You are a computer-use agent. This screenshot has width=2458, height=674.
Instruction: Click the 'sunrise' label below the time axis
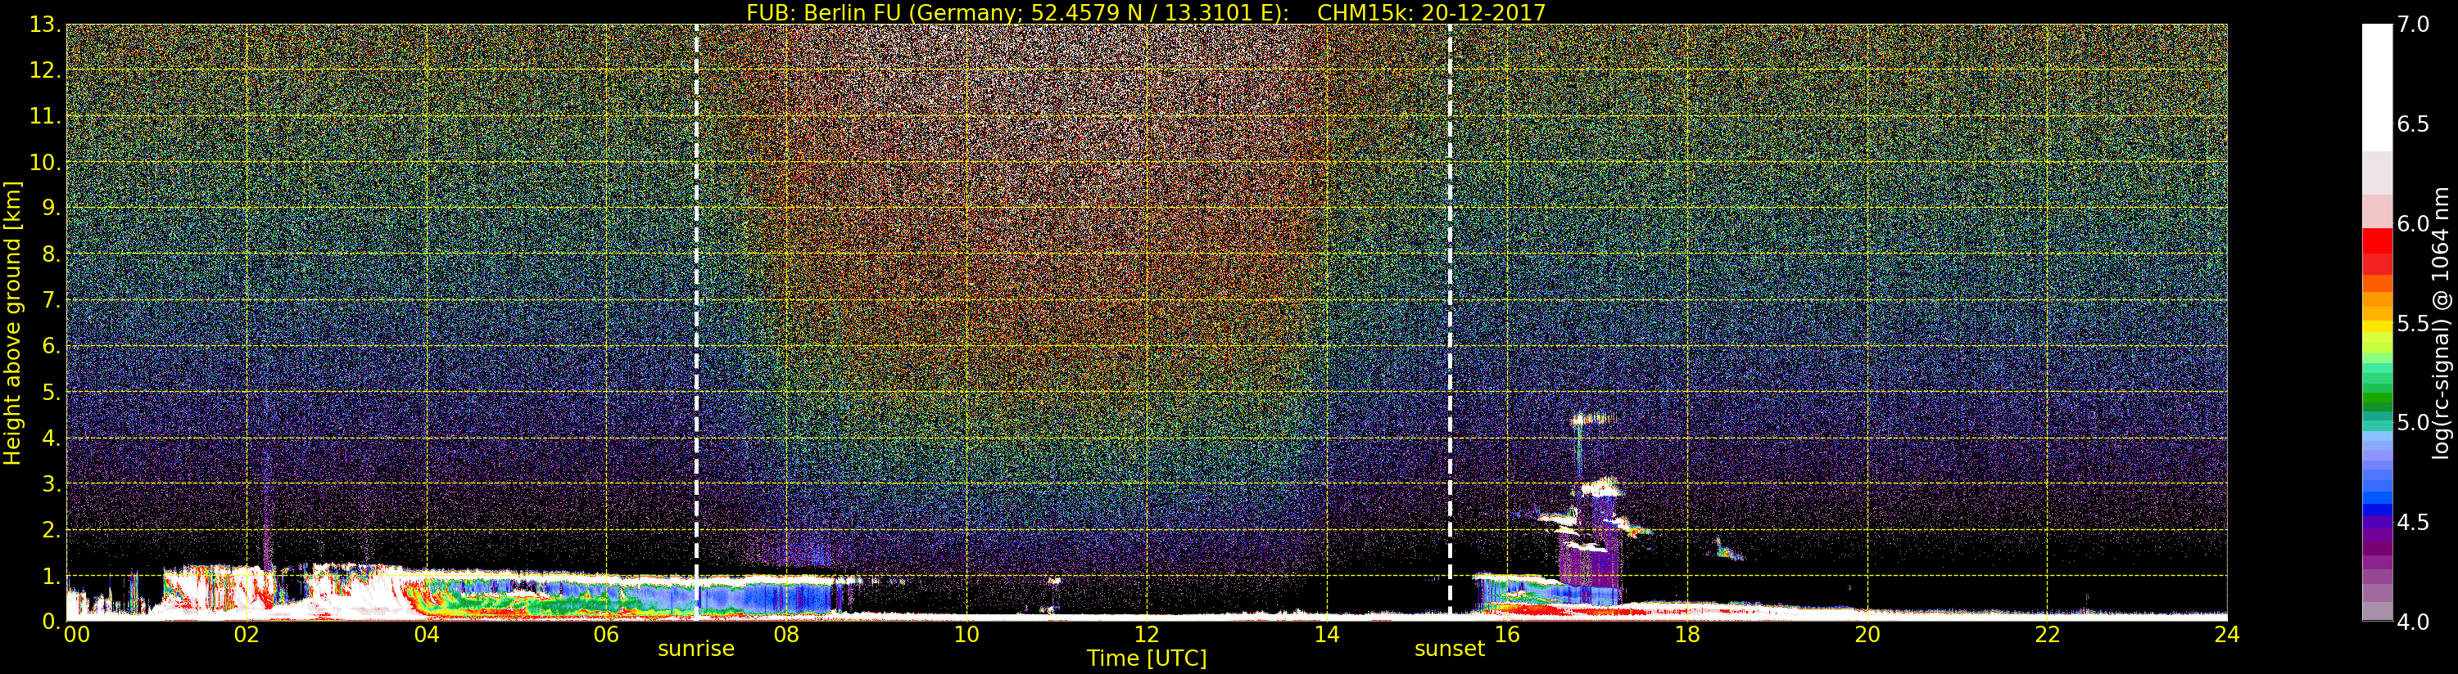click(x=696, y=649)
